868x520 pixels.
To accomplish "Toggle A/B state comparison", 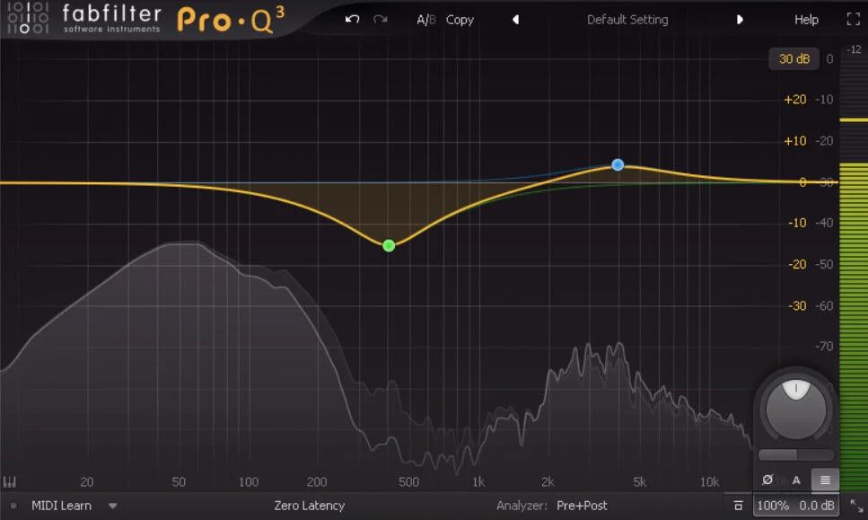I will (425, 20).
